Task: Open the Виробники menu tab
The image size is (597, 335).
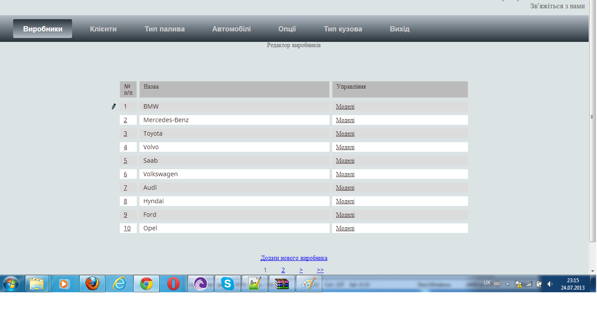Action: [x=43, y=29]
